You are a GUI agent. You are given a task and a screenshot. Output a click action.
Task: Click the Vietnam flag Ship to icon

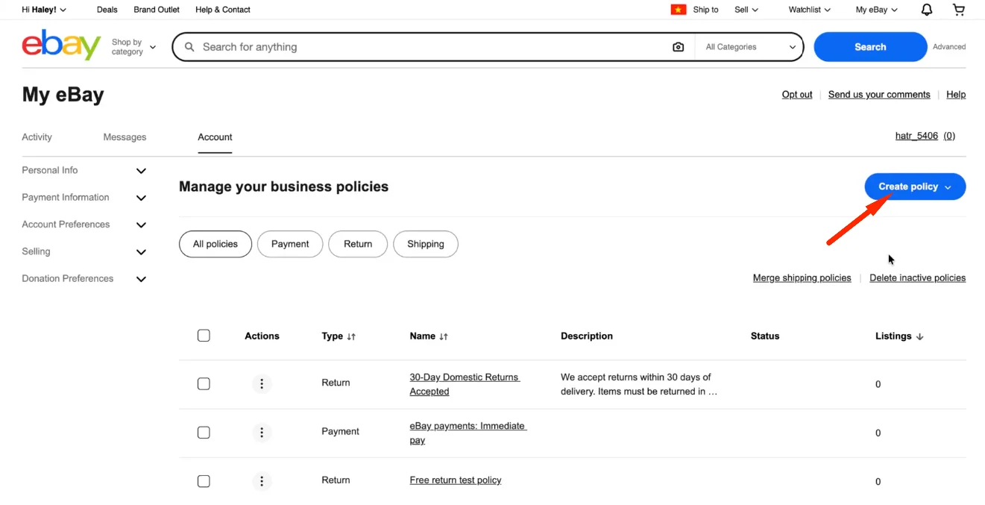tap(679, 10)
